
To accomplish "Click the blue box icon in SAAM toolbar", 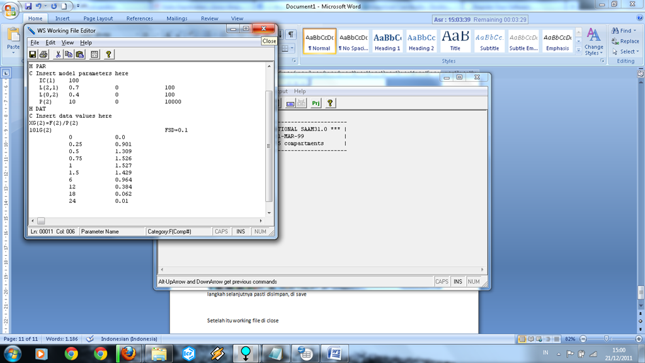I will click(290, 103).
